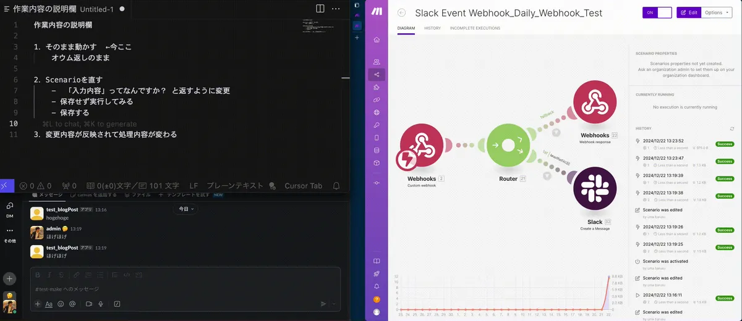Switch to the HISTORY tab
Image resolution: width=742 pixels, height=321 pixels.
coord(432,28)
